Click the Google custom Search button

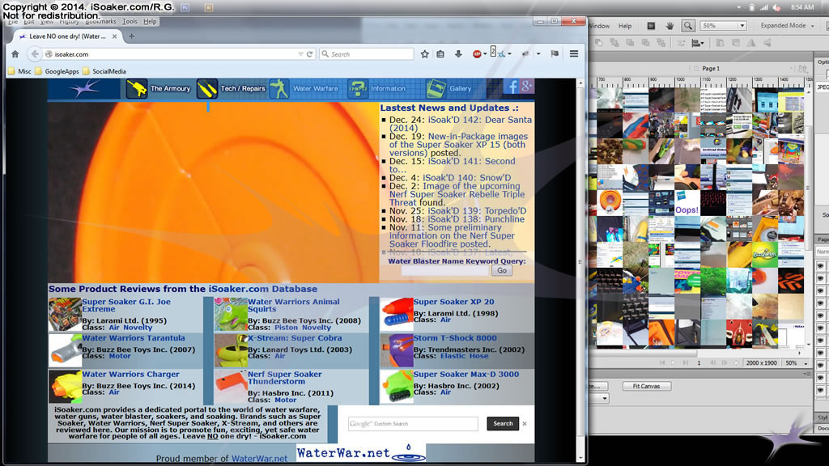(503, 424)
